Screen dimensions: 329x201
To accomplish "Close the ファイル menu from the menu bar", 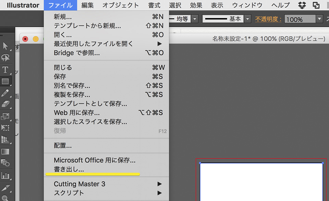I will [x=60, y=5].
